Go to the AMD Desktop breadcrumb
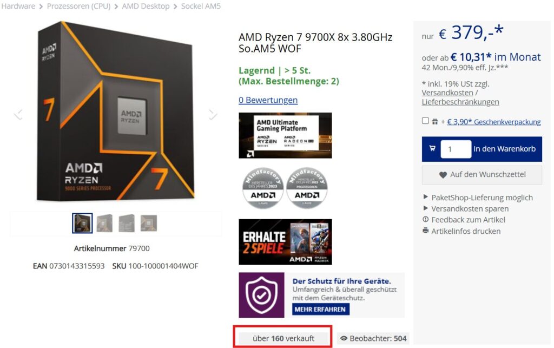Viewport: 554px width, 348px height. point(146,6)
